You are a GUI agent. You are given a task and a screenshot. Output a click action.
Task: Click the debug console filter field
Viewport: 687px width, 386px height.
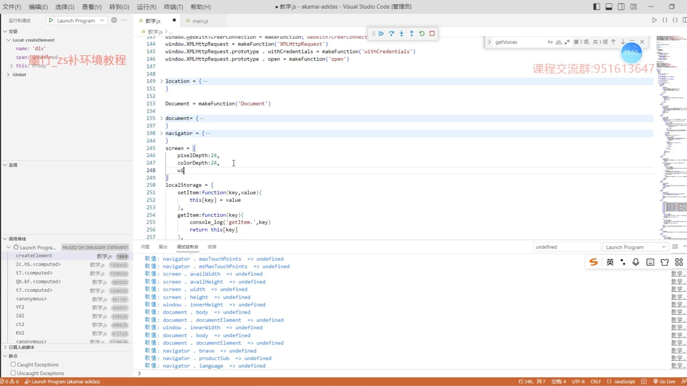(x=567, y=247)
